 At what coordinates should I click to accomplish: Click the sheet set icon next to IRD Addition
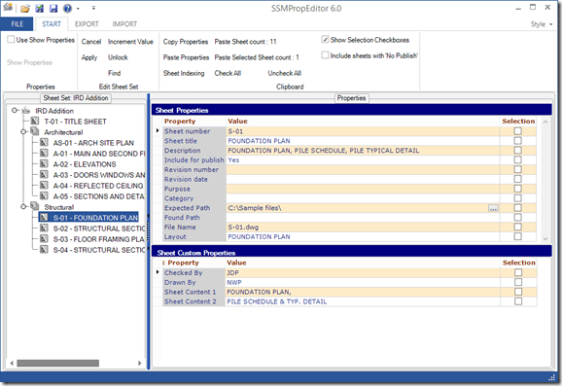point(26,111)
